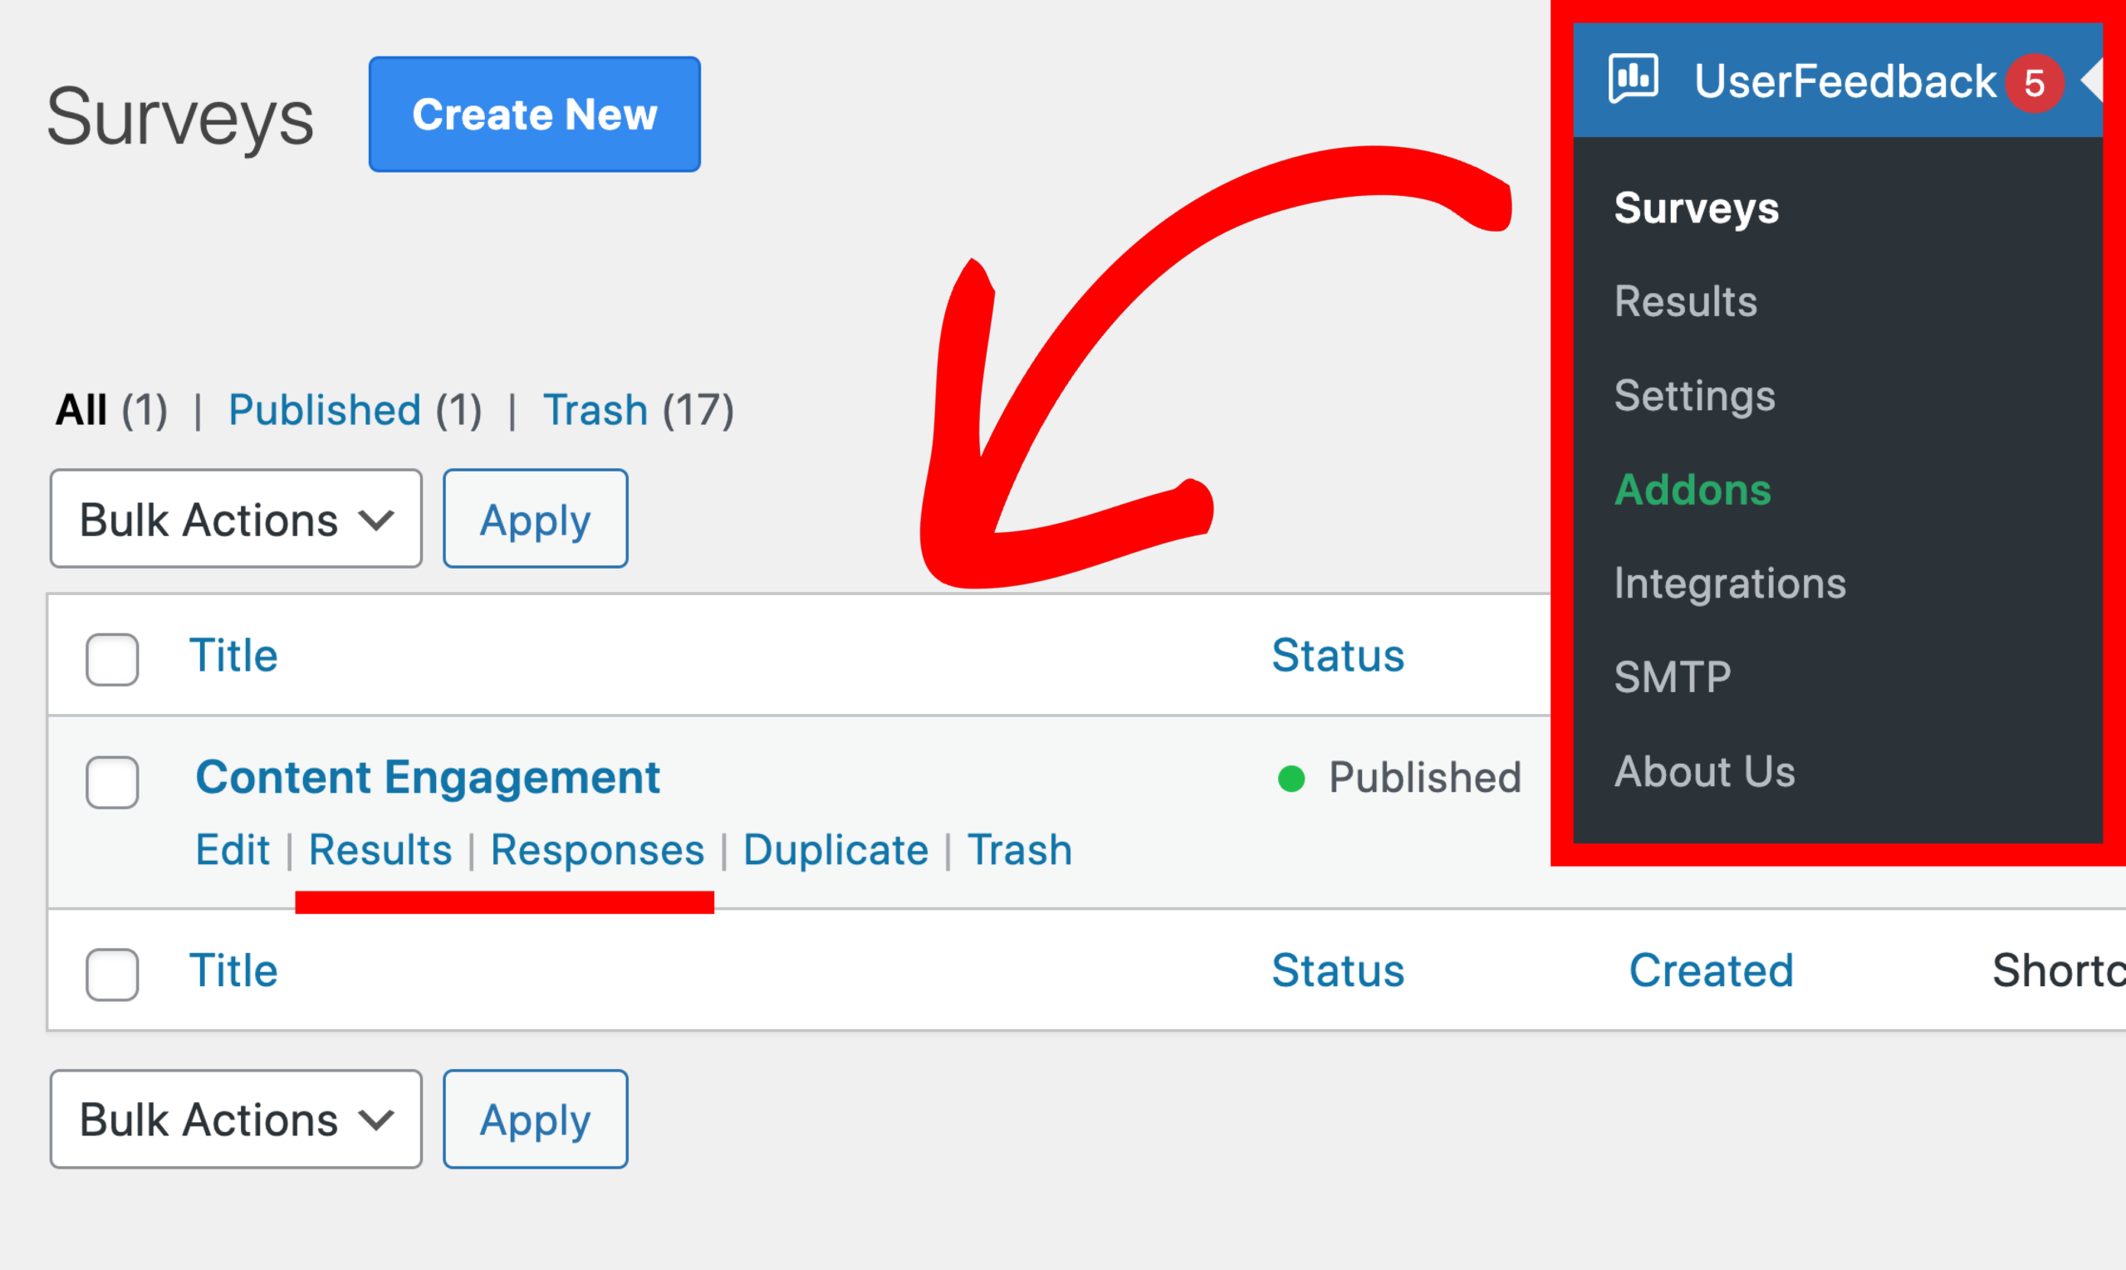
Task: Open About Us menu item
Action: (1704, 771)
